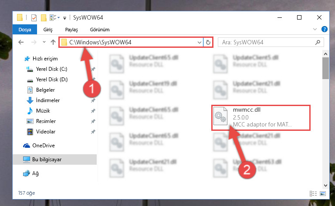Refresh the SysWOW64 folder view
This screenshot has height=206, width=335.
coord(208,42)
